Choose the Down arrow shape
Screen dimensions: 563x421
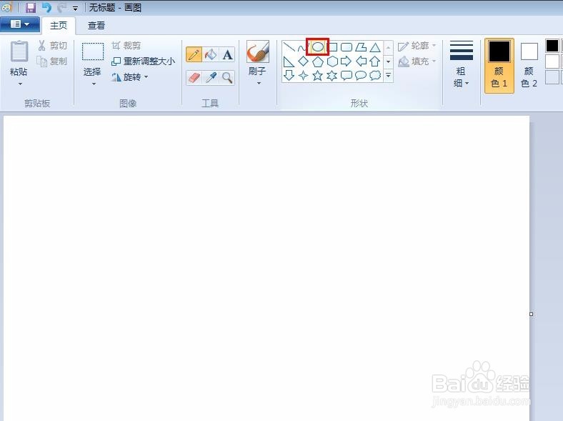[289, 76]
